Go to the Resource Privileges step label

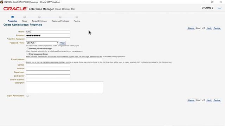(x=60, y=21)
